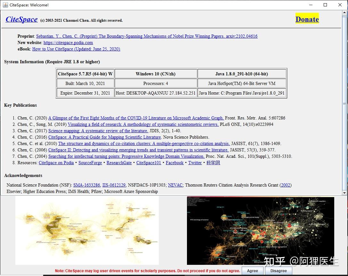
Task: Click the scrollbar down arrow
Action: pos(344,193)
